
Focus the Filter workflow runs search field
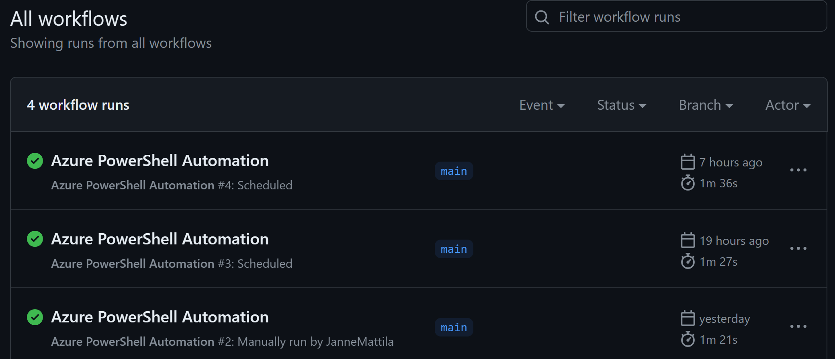(x=676, y=16)
